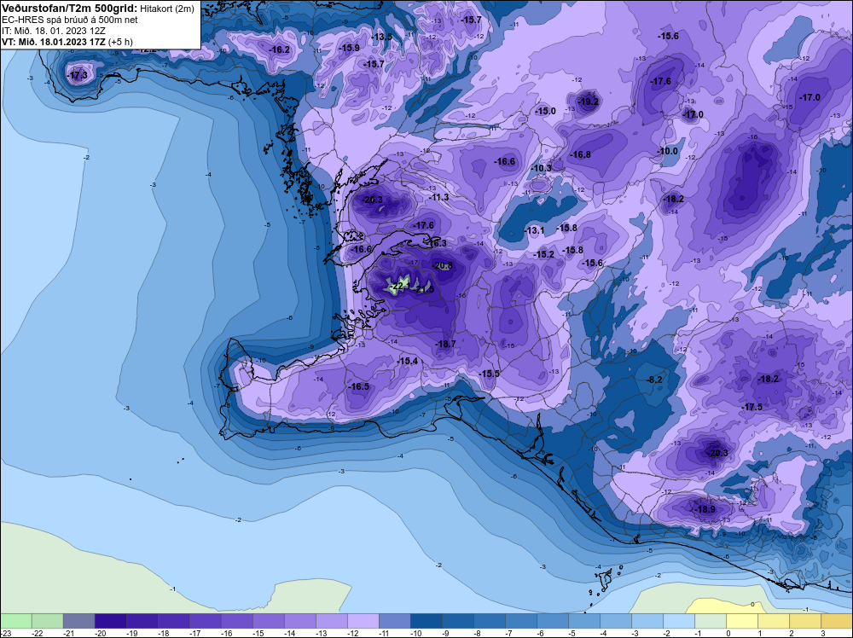Click the -18.9 temperature value

point(705,510)
